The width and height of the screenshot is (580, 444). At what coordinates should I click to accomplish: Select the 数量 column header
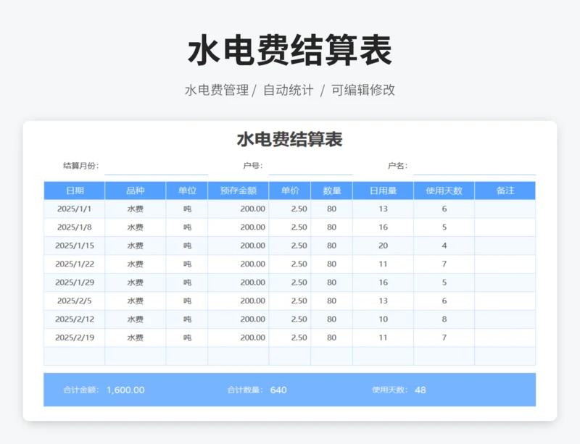click(x=332, y=190)
